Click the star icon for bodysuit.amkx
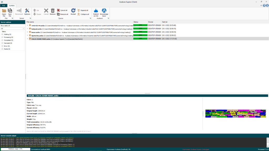Screen dimensions: 269x151 point(30,29)
